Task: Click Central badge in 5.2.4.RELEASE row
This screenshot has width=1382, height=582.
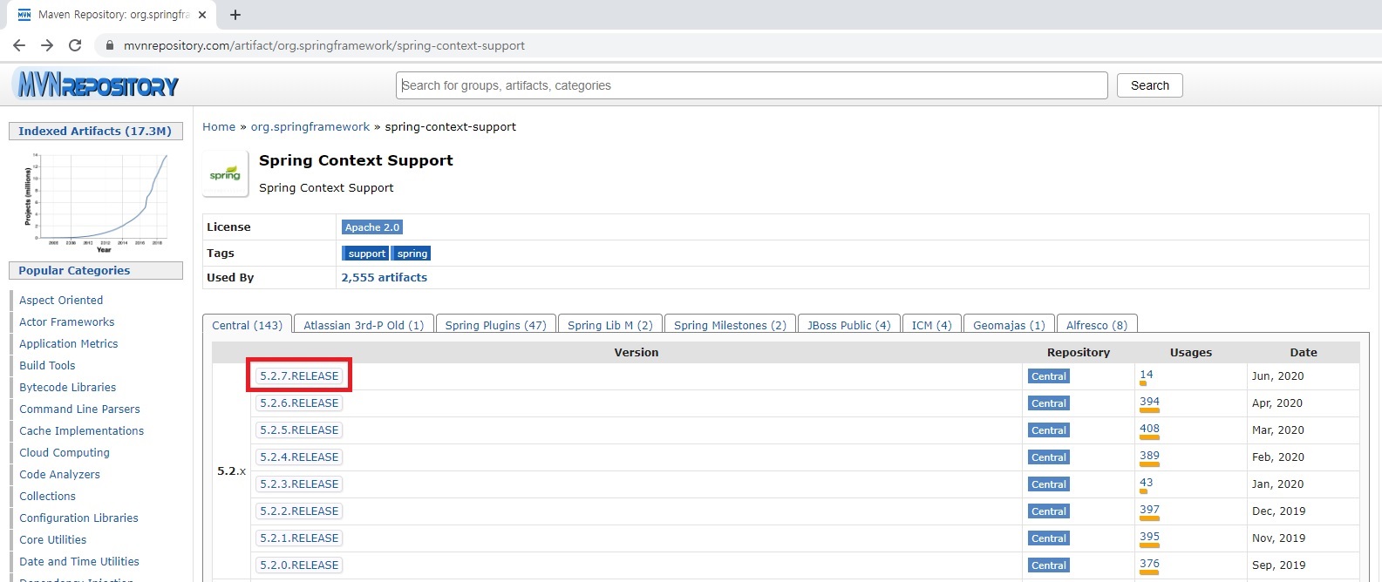Action: (1048, 457)
